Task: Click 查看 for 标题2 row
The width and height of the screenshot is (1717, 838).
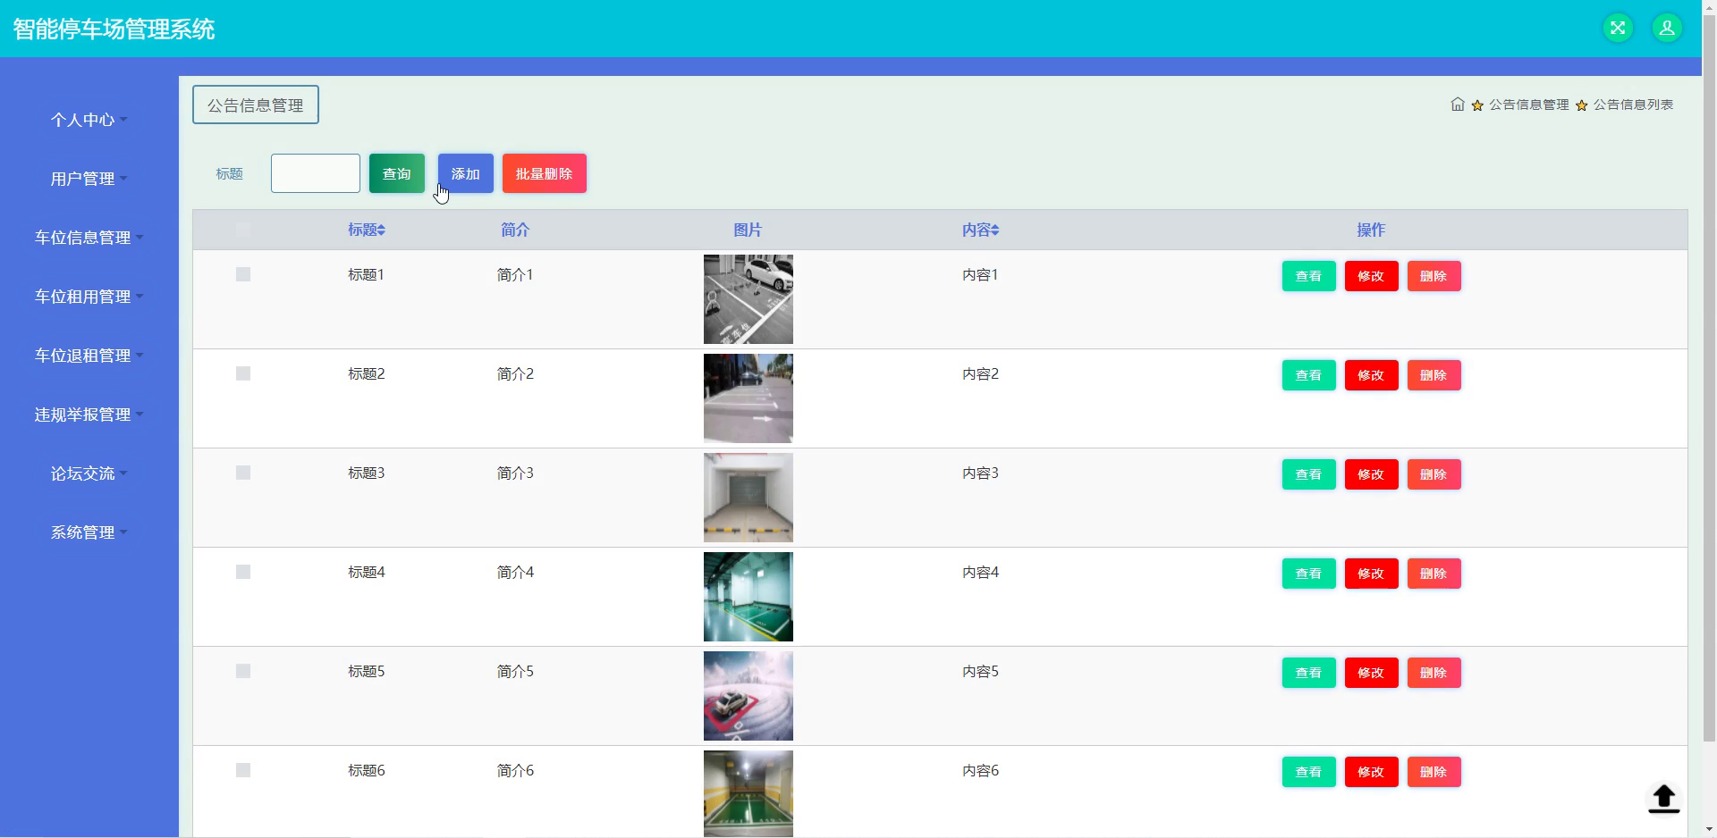Action: point(1308,375)
